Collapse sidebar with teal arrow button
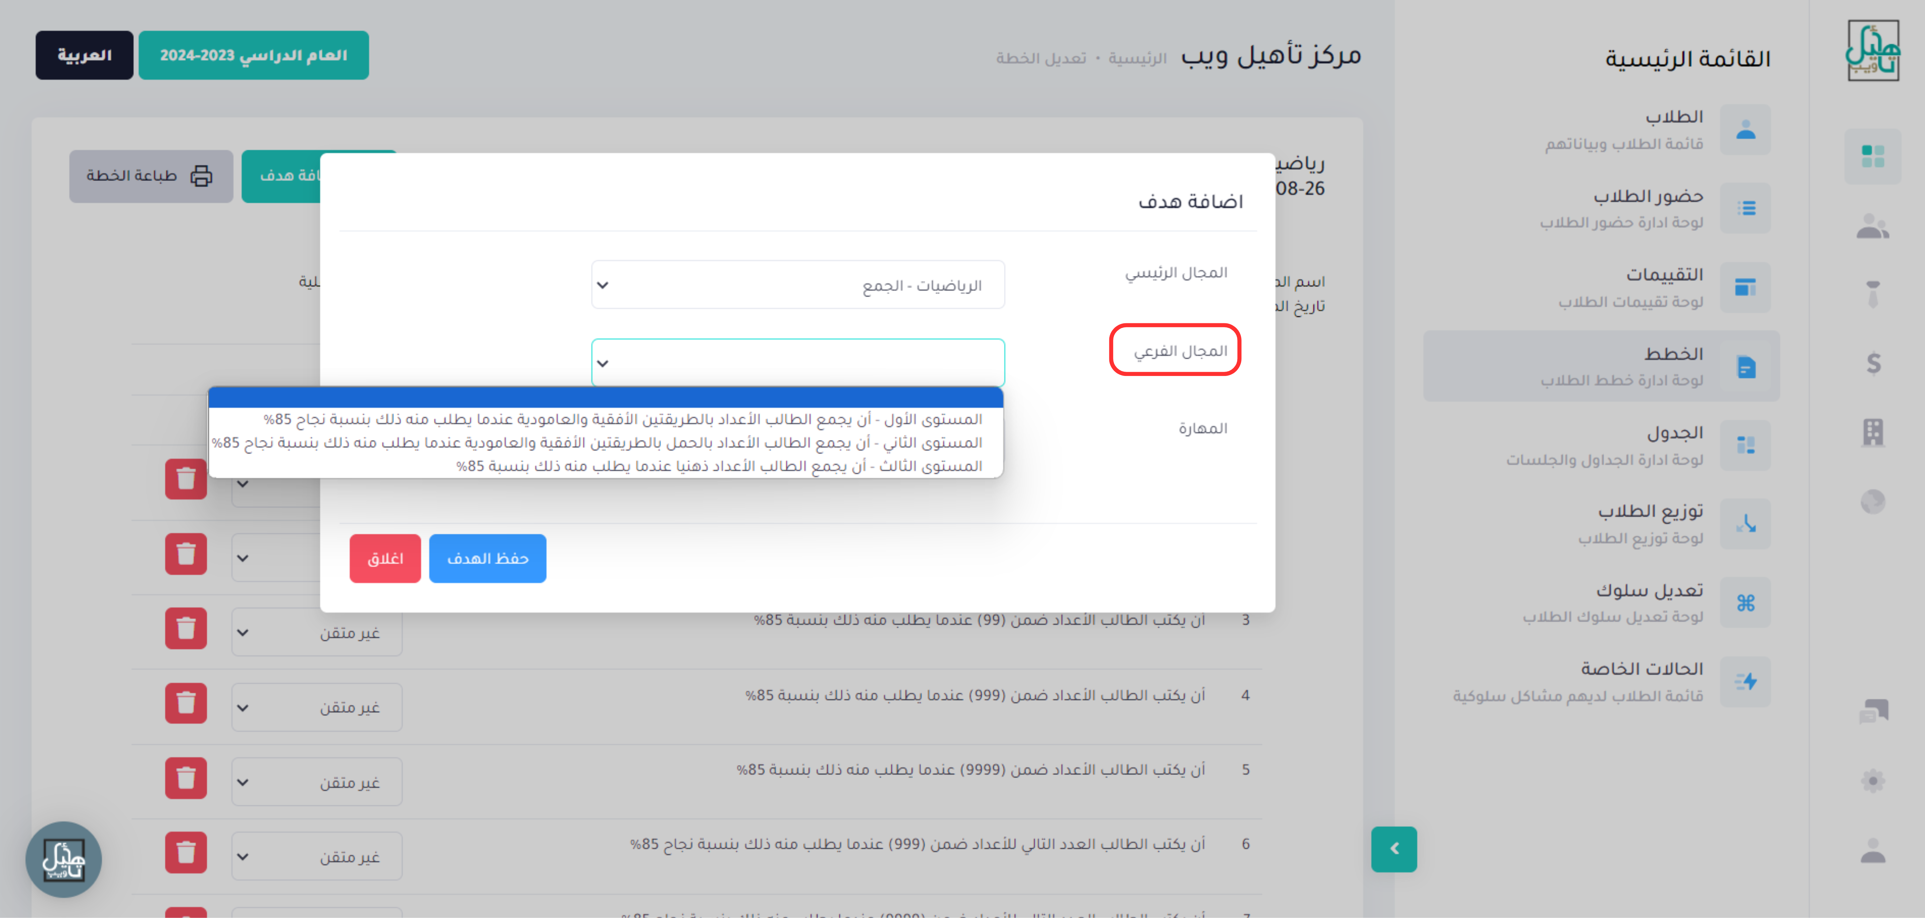The width and height of the screenshot is (1925, 918). [1394, 849]
